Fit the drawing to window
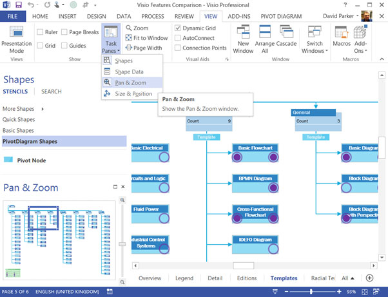Viewport: 388px width, 297px height. (147, 38)
